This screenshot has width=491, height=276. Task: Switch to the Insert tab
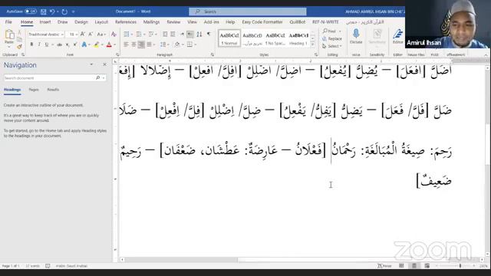pos(45,22)
